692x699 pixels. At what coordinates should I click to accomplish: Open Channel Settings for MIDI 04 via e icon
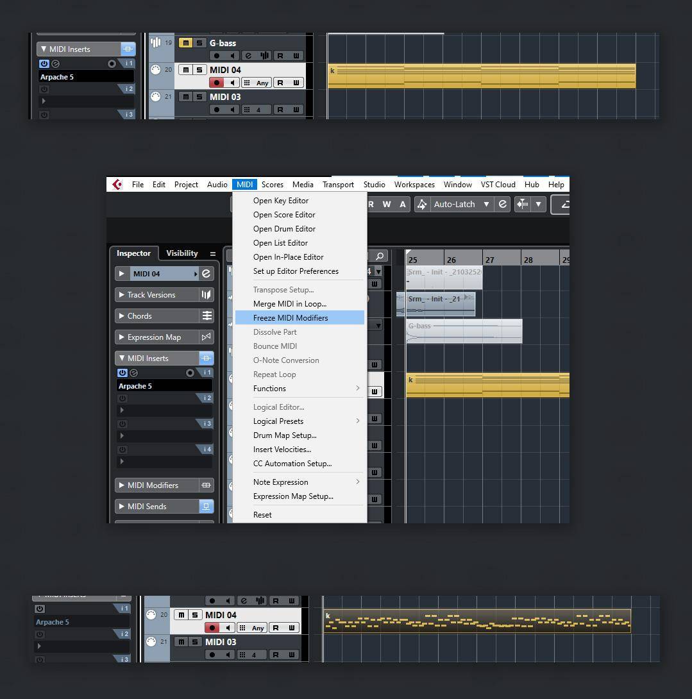click(x=206, y=273)
